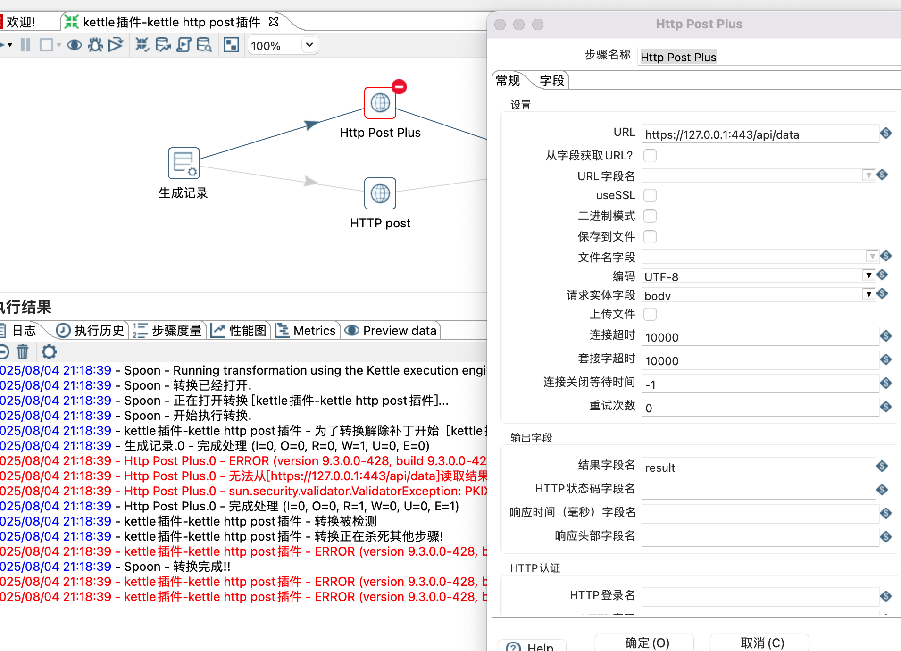This screenshot has width=901, height=651.
Task: Generate SQL script icon in toolbar
Action: [x=184, y=45]
